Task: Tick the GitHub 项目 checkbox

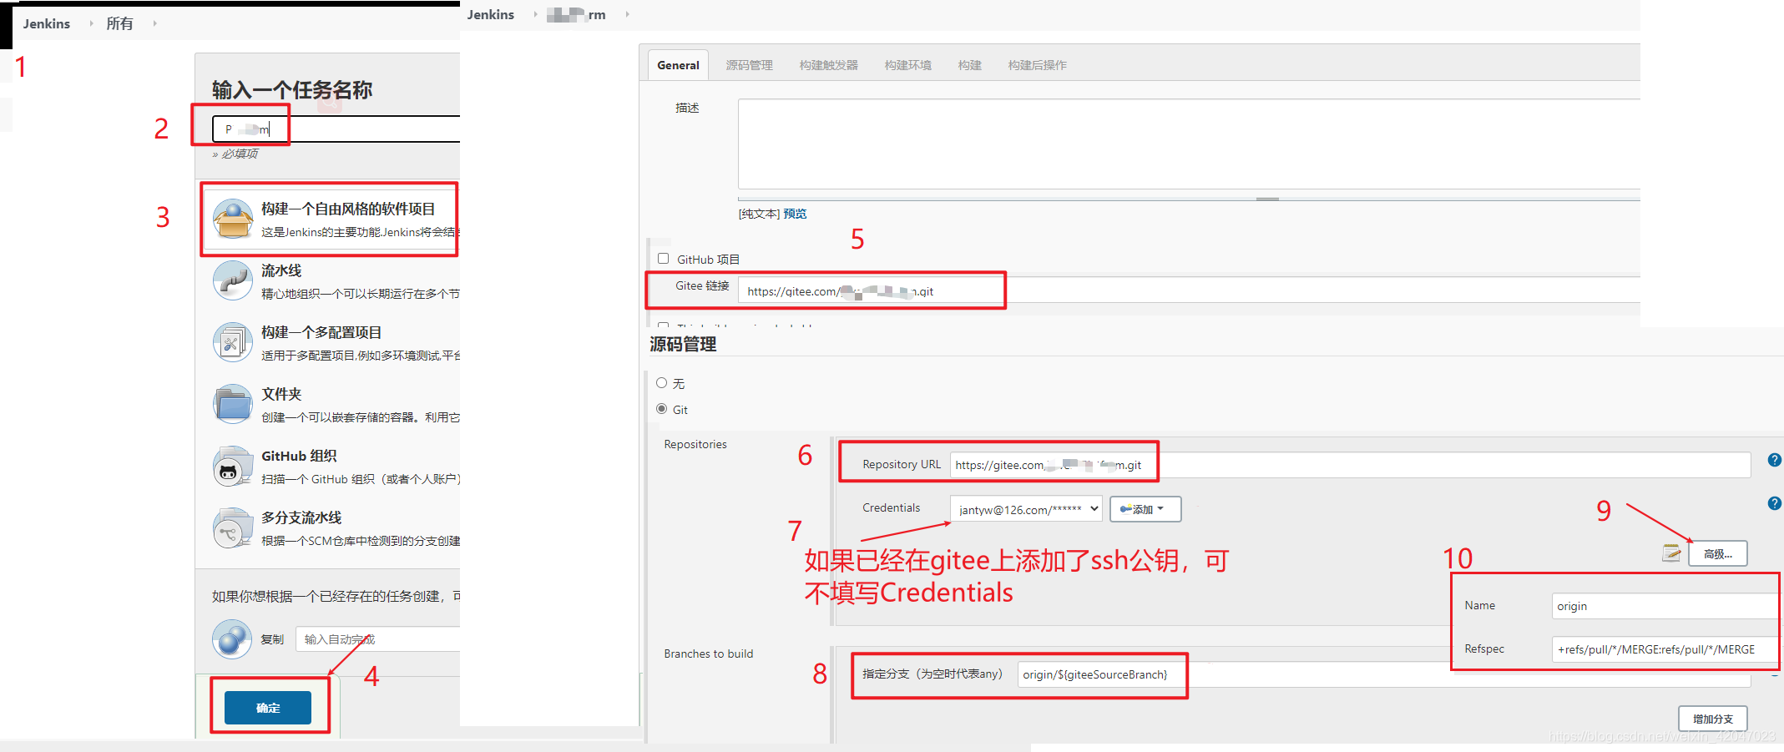Action: click(x=664, y=259)
